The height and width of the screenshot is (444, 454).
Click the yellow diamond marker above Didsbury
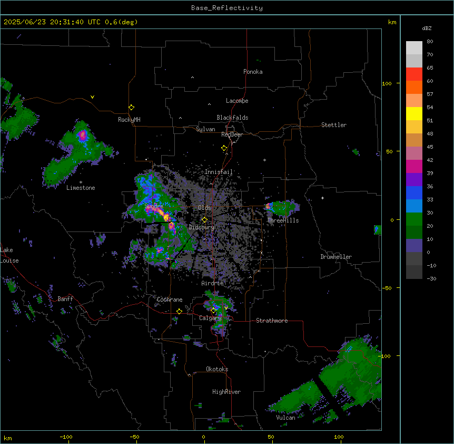[x=204, y=220]
